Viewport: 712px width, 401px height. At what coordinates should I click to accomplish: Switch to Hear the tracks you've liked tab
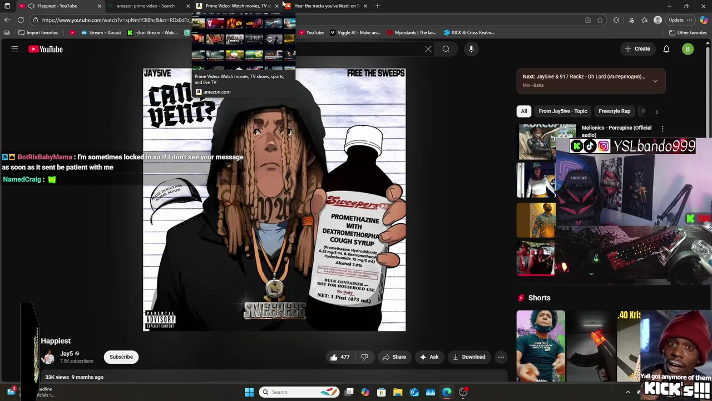coord(325,6)
